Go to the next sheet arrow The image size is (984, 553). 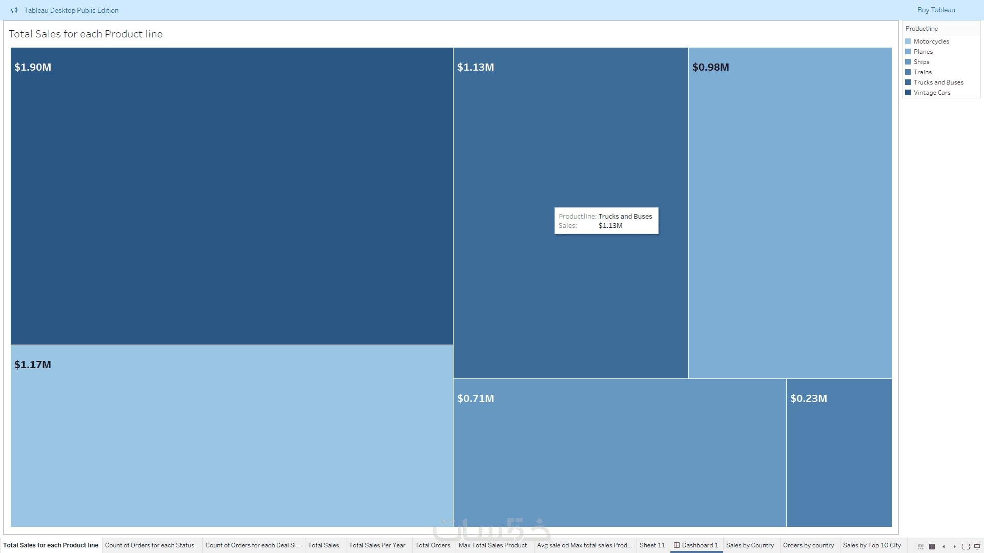954,546
